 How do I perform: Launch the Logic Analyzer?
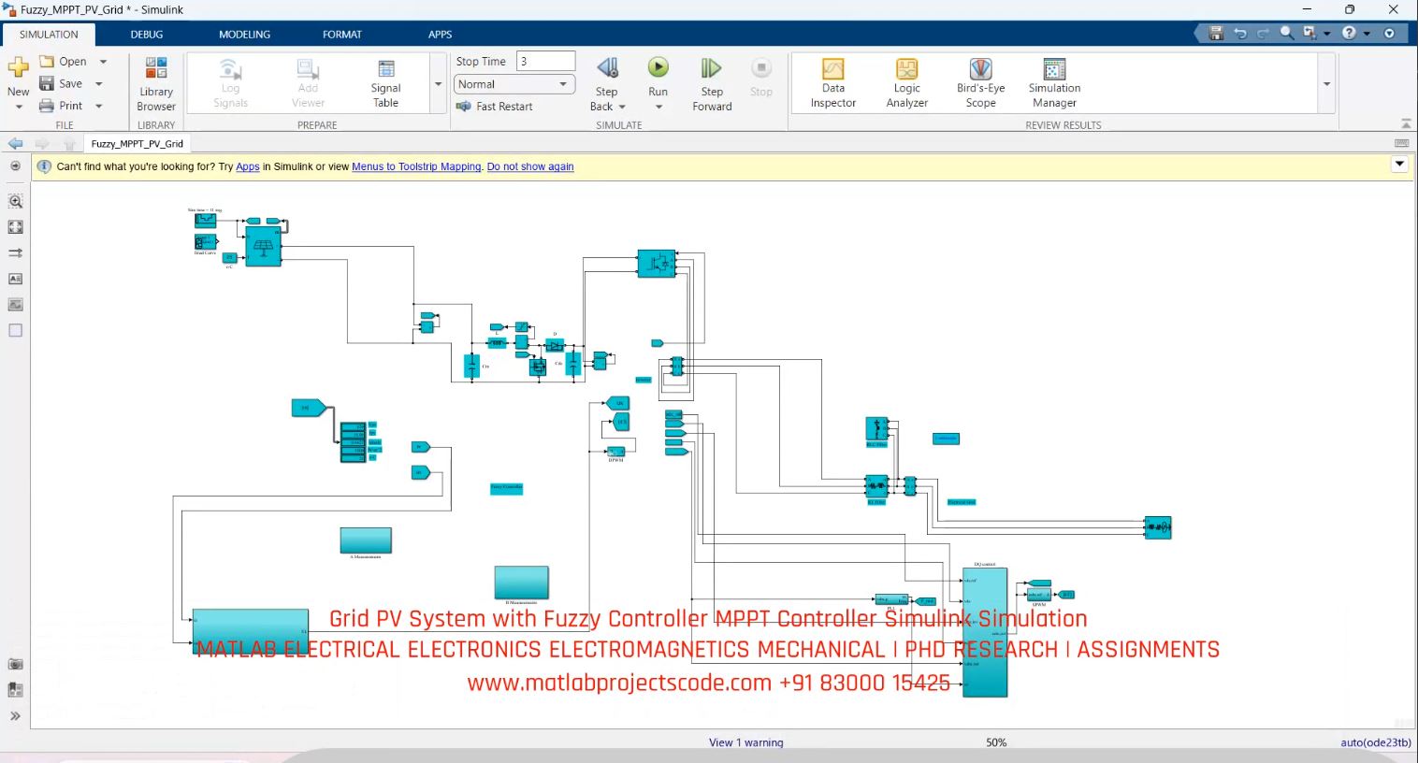906,83
